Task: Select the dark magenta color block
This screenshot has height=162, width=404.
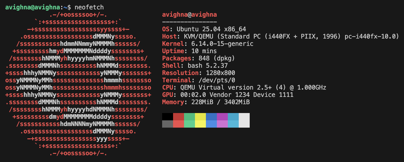Action: point(222,116)
